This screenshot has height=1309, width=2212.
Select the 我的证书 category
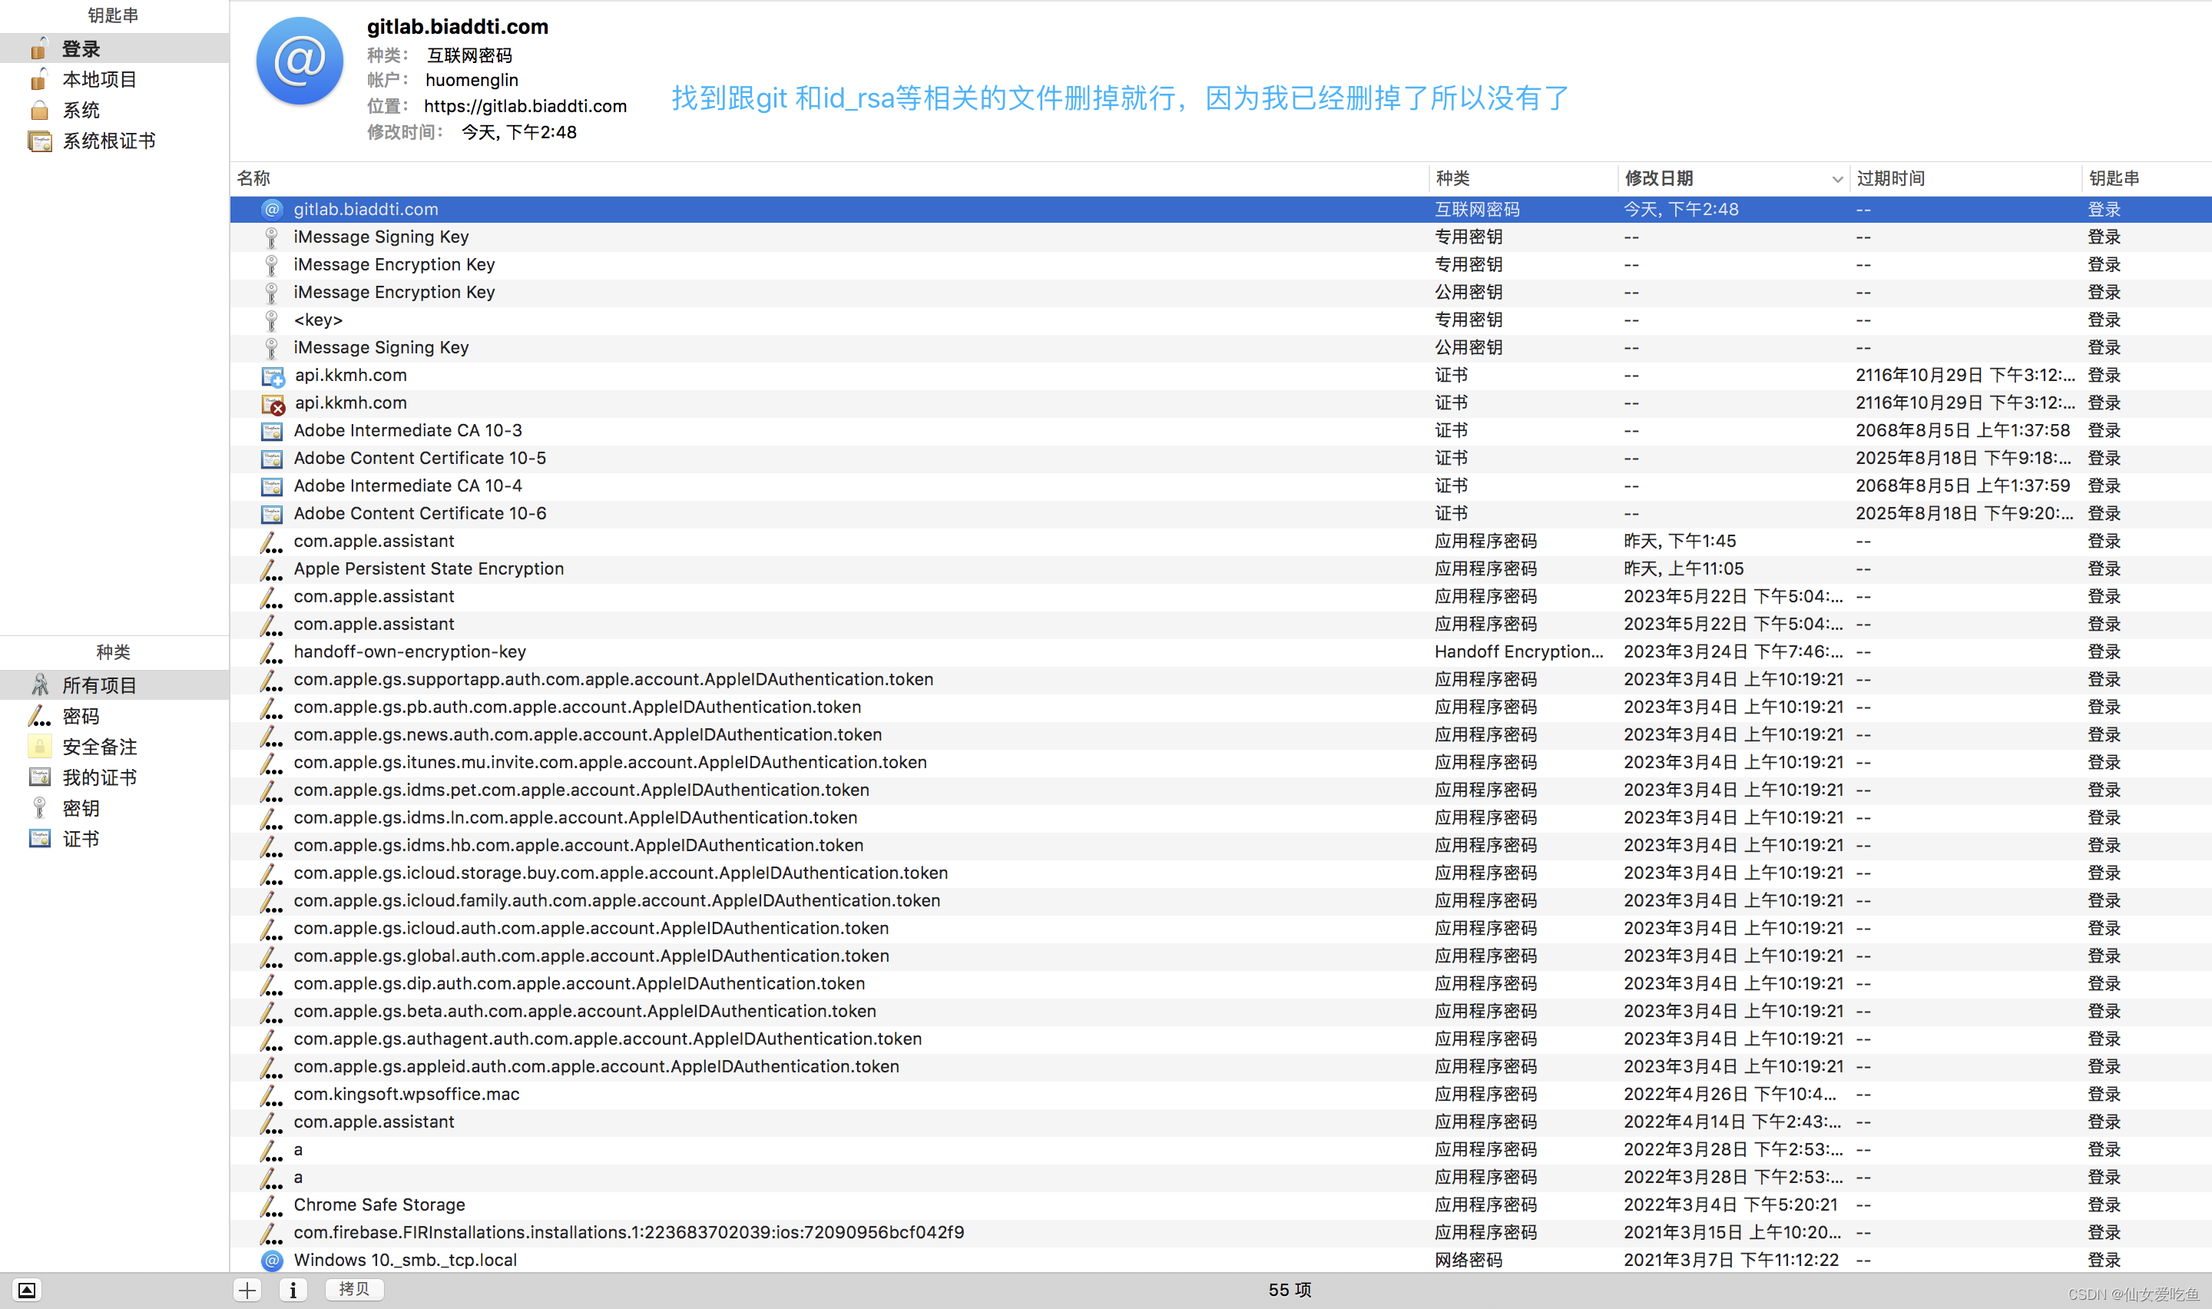[x=114, y=777]
